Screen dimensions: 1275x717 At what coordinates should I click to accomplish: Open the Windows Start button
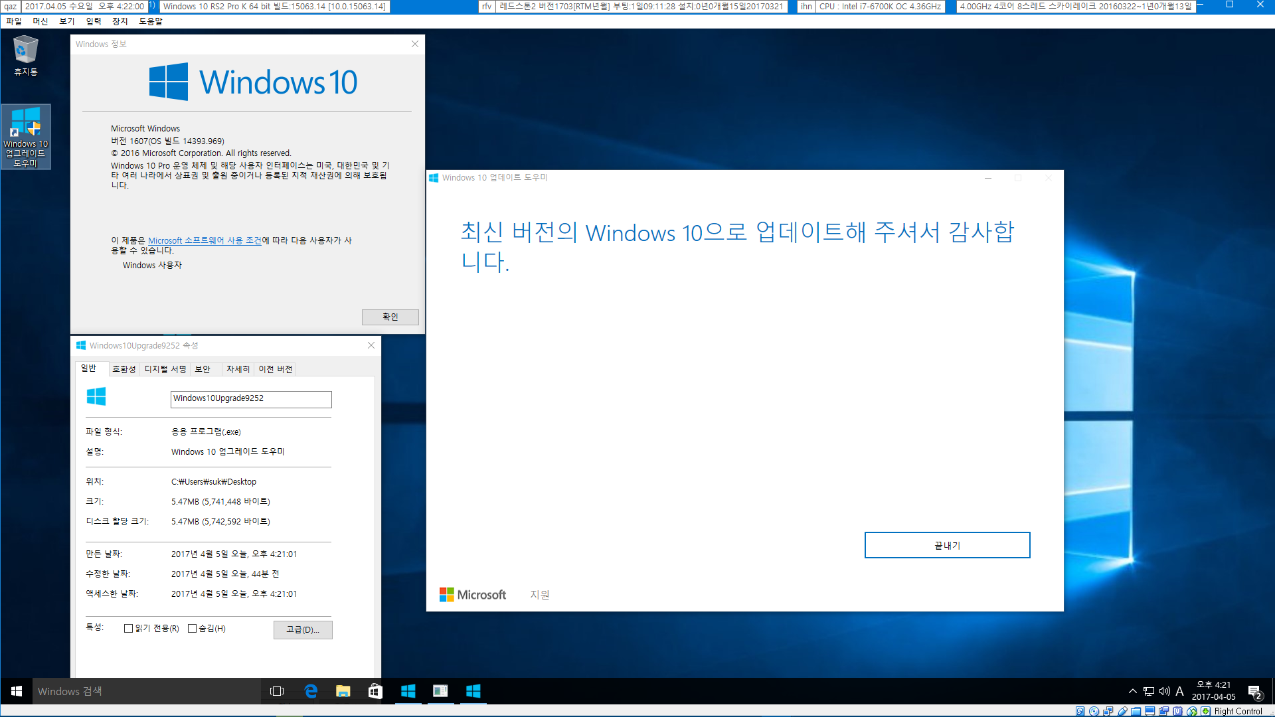(17, 691)
